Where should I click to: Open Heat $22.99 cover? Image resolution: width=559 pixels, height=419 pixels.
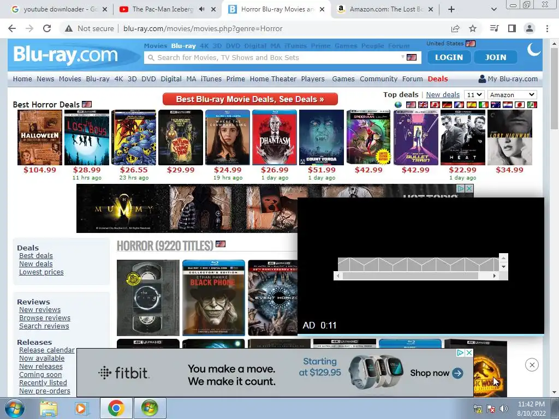(463, 137)
